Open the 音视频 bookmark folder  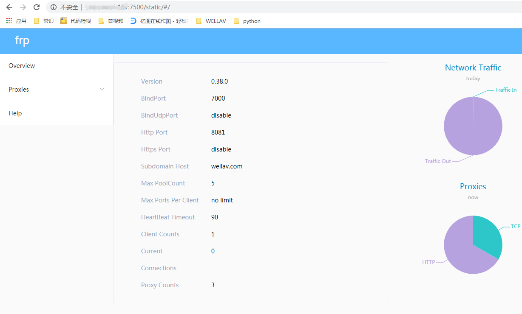tap(111, 21)
